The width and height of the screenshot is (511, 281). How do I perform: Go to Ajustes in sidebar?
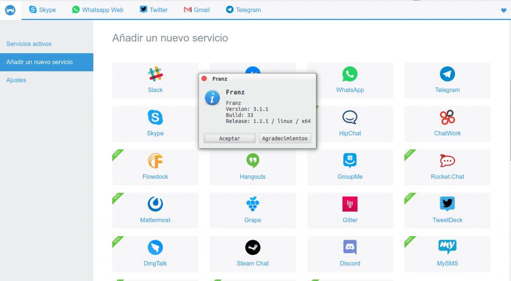pos(16,80)
